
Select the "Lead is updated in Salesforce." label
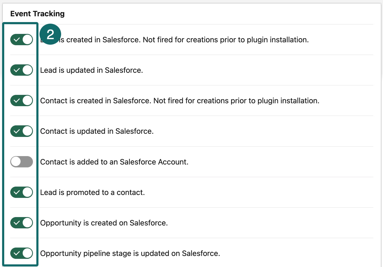click(91, 70)
